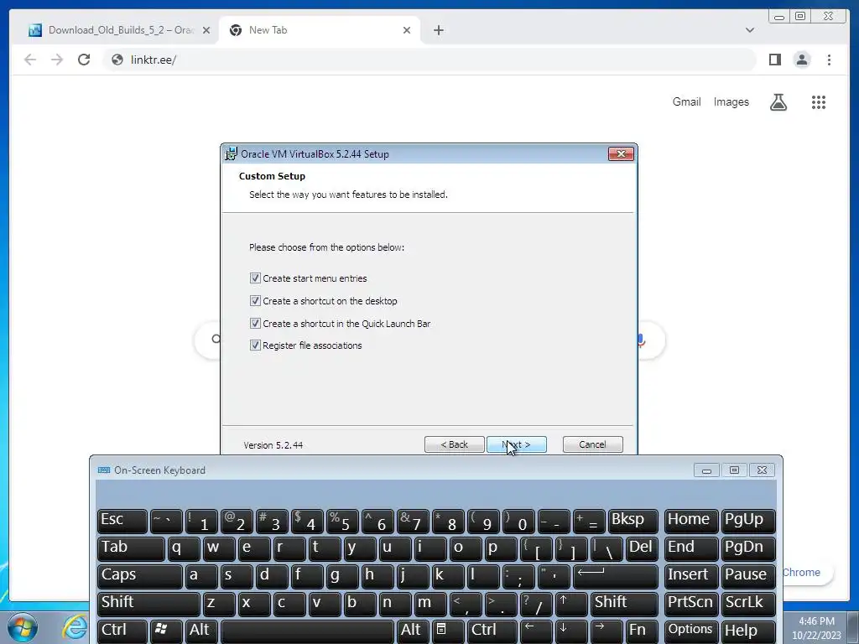Reload the page in Chrome
The width and height of the screenshot is (859, 644).
(x=84, y=60)
